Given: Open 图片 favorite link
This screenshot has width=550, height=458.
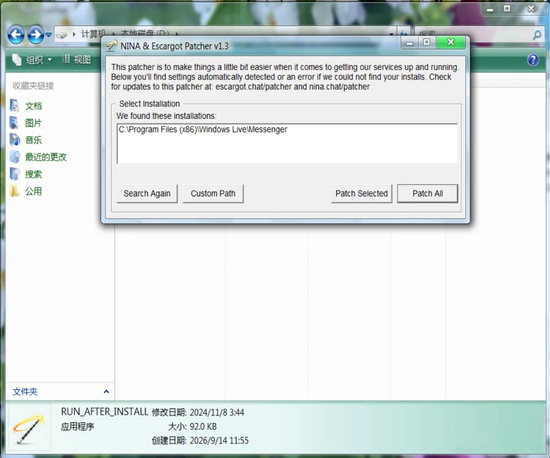Looking at the screenshot, I should point(33,123).
